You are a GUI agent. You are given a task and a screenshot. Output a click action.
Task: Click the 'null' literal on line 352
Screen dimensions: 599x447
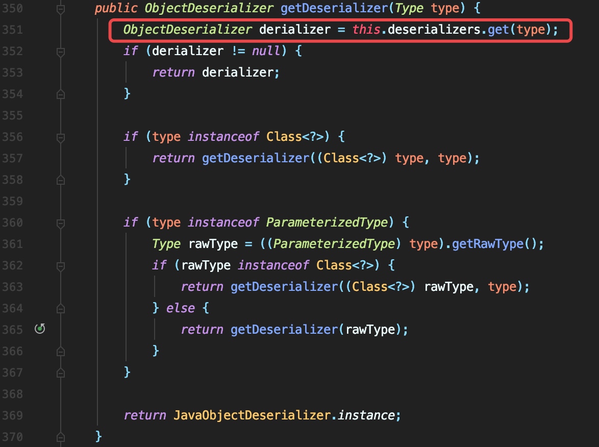click(266, 51)
